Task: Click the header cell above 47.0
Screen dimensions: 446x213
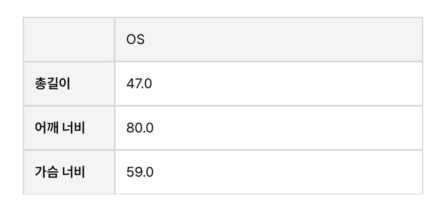Action: [268, 40]
